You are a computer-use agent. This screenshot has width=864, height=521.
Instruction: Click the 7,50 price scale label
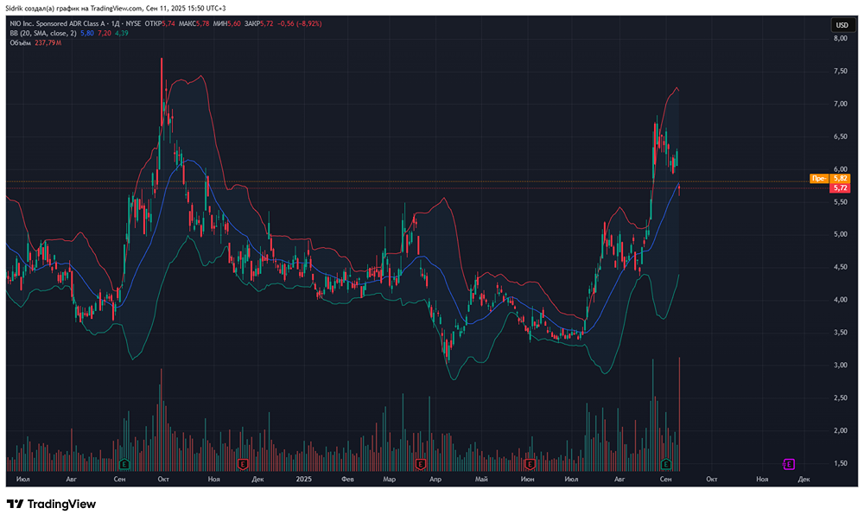841,71
